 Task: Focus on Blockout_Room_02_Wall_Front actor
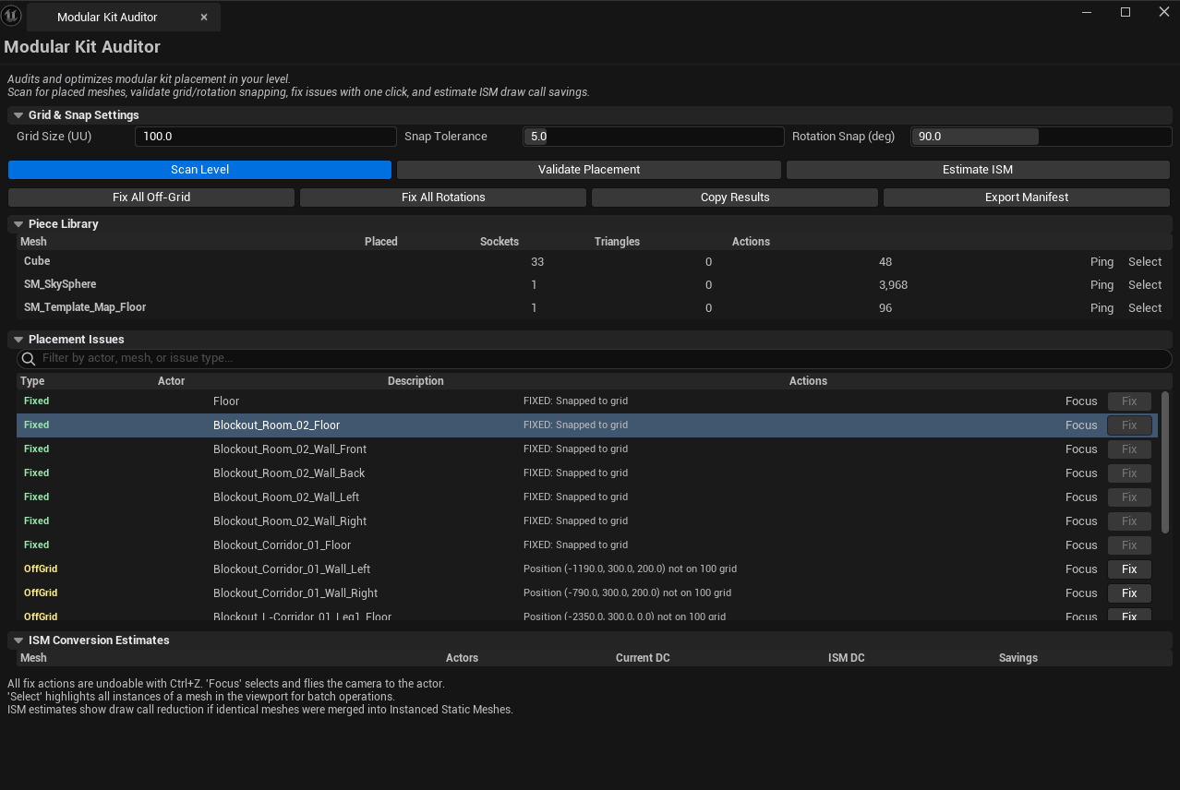[1081, 449]
